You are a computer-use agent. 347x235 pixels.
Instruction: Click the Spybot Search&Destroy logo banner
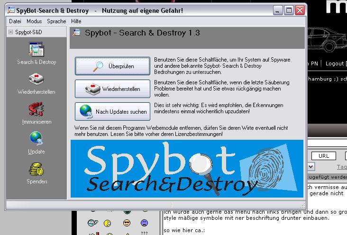point(187,169)
